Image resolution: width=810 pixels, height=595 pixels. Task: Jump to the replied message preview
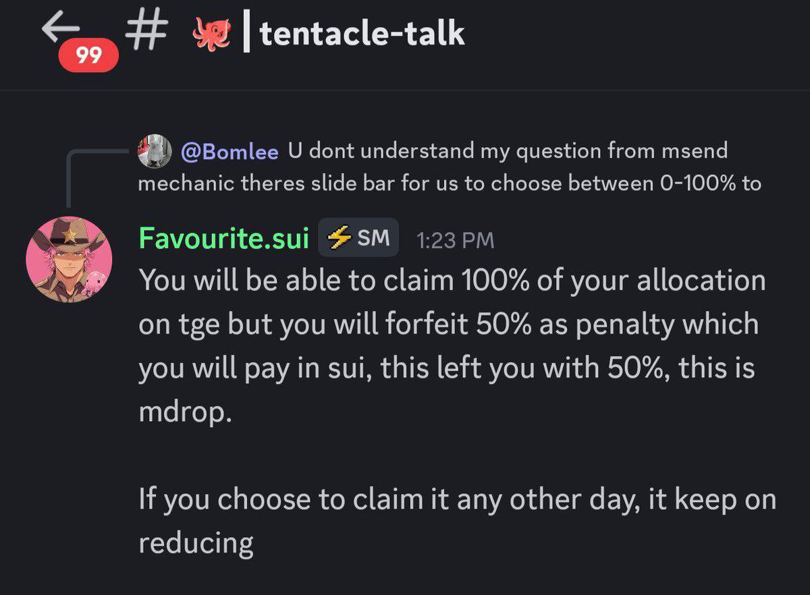click(x=450, y=167)
